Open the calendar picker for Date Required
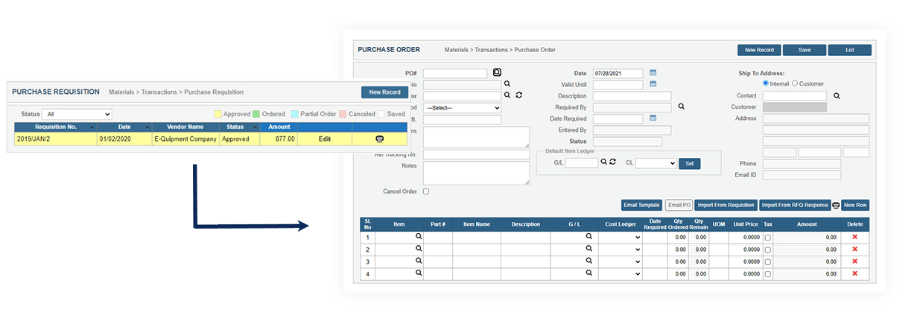917x330 pixels. coord(653,118)
